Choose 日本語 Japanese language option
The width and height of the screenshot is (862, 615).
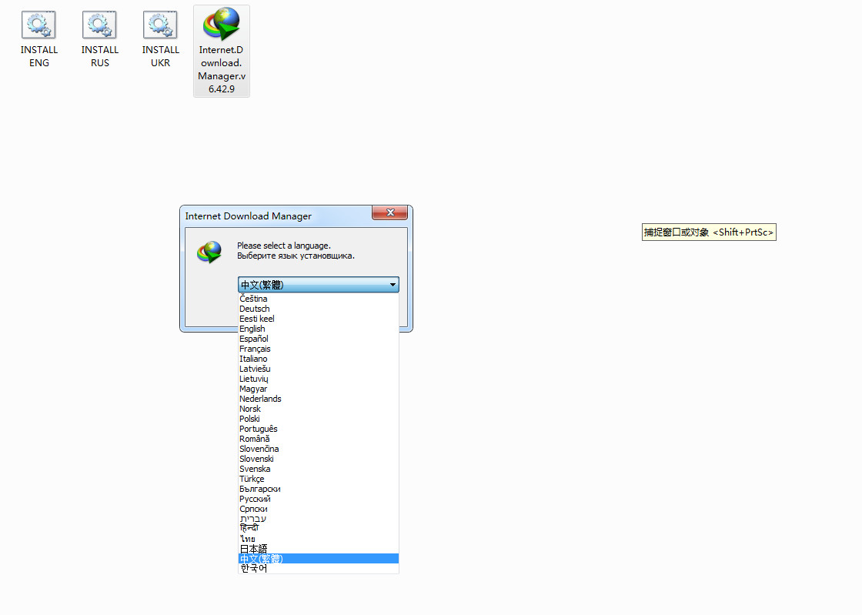[x=319, y=549]
